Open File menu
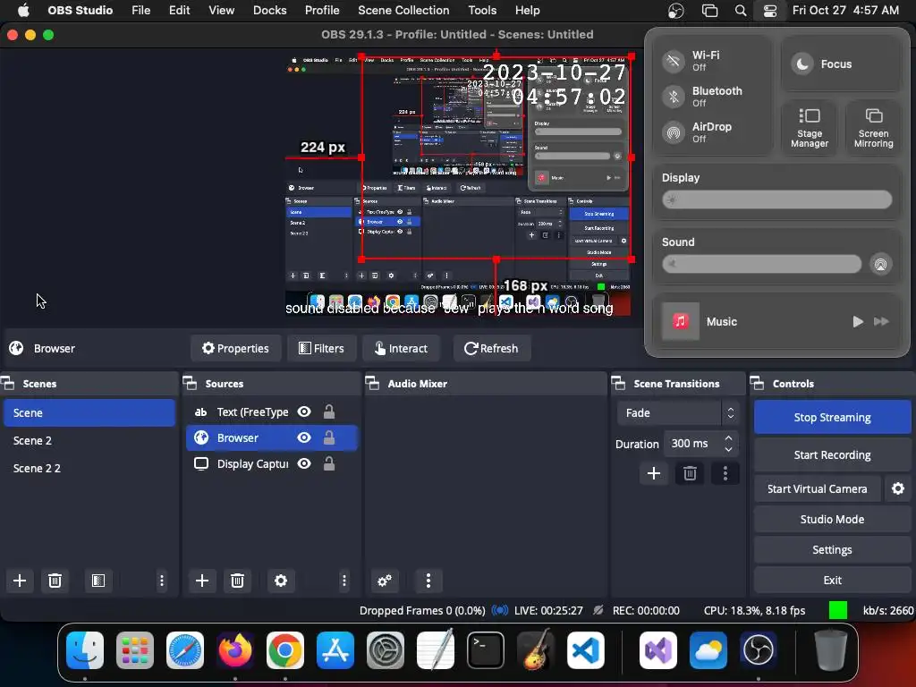916x687 pixels. point(140,11)
